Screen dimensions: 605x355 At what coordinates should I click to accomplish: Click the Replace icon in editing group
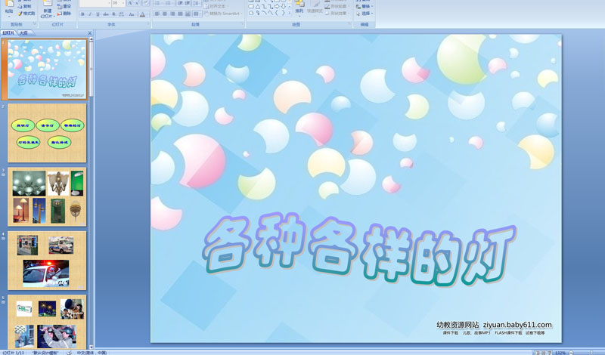click(366, 6)
